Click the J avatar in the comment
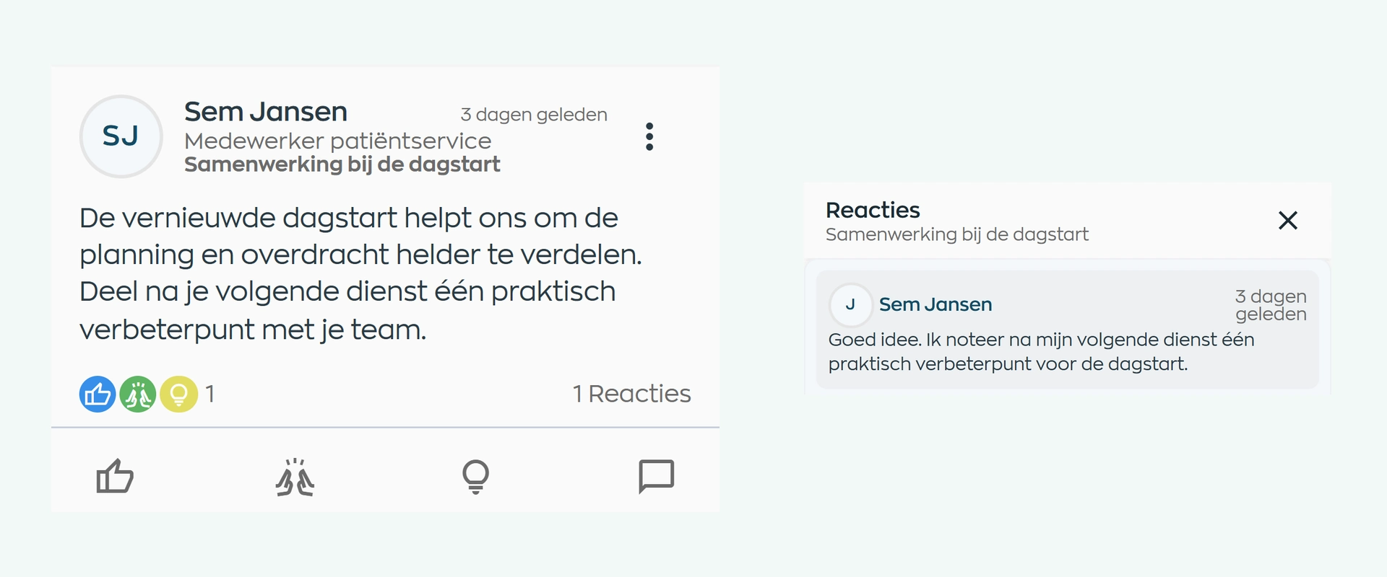1387x577 pixels. tap(850, 304)
